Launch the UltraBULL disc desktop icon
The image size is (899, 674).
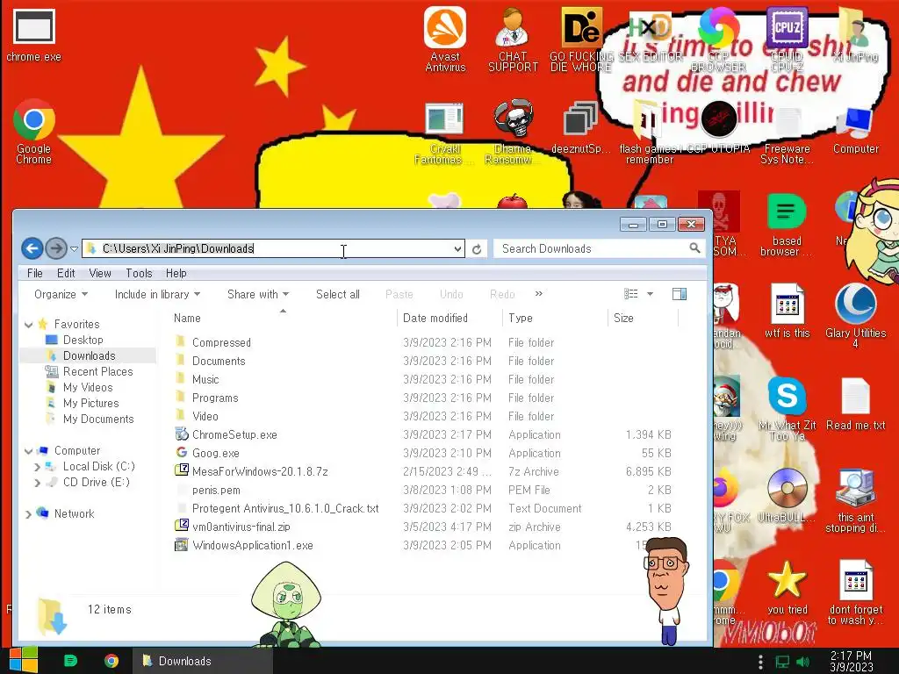(x=787, y=496)
